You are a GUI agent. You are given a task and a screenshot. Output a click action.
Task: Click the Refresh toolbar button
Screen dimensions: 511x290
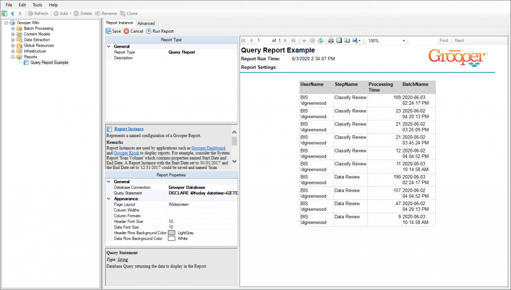point(38,13)
